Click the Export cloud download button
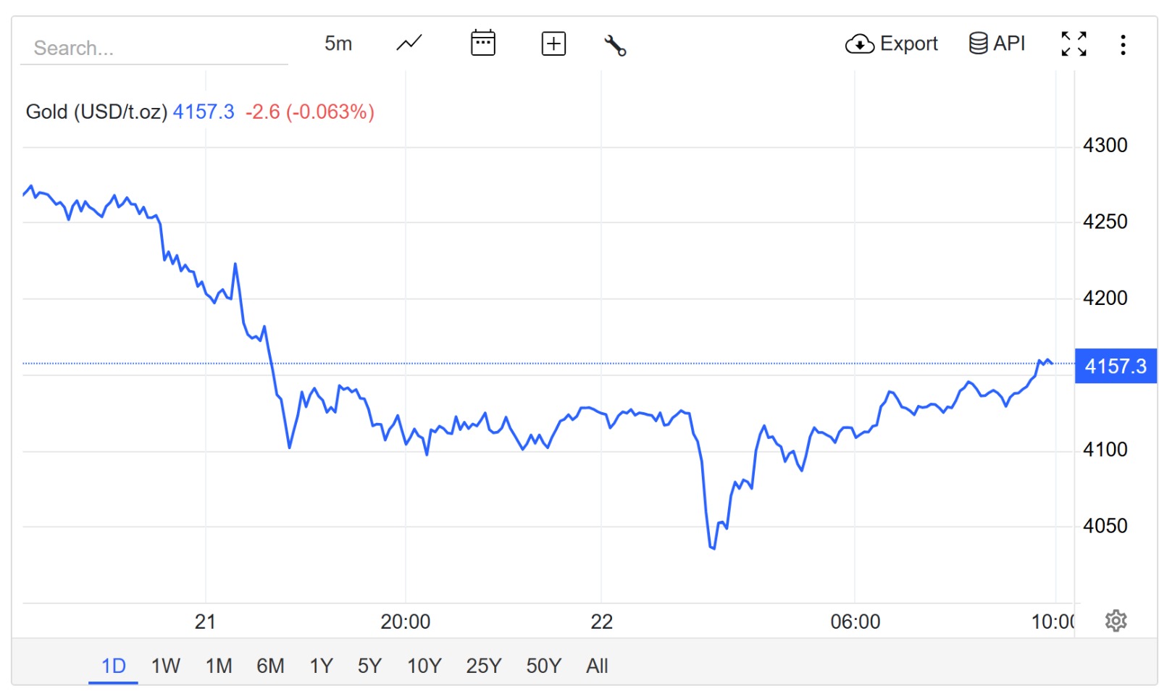Screen dimensions: 1159x691 (891, 44)
